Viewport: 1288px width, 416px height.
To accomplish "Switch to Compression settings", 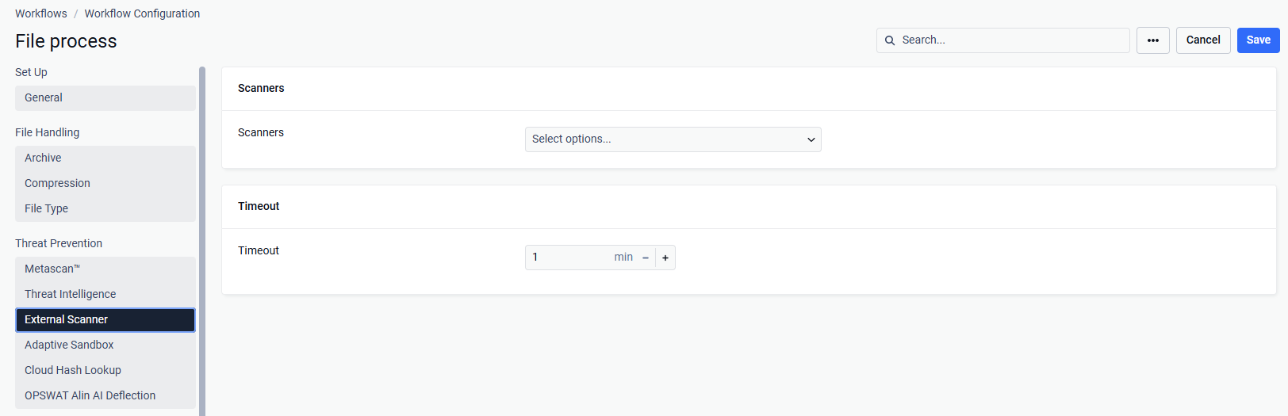I will tap(105, 184).
